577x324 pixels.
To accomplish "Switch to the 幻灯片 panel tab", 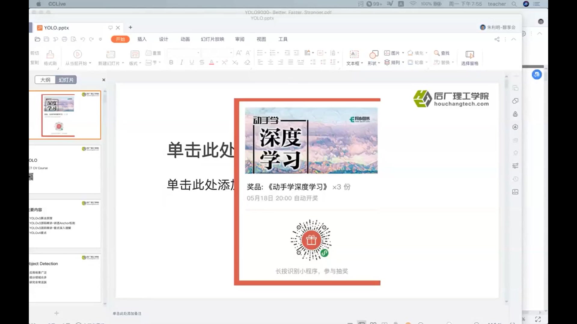I will click(x=66, y=79).
